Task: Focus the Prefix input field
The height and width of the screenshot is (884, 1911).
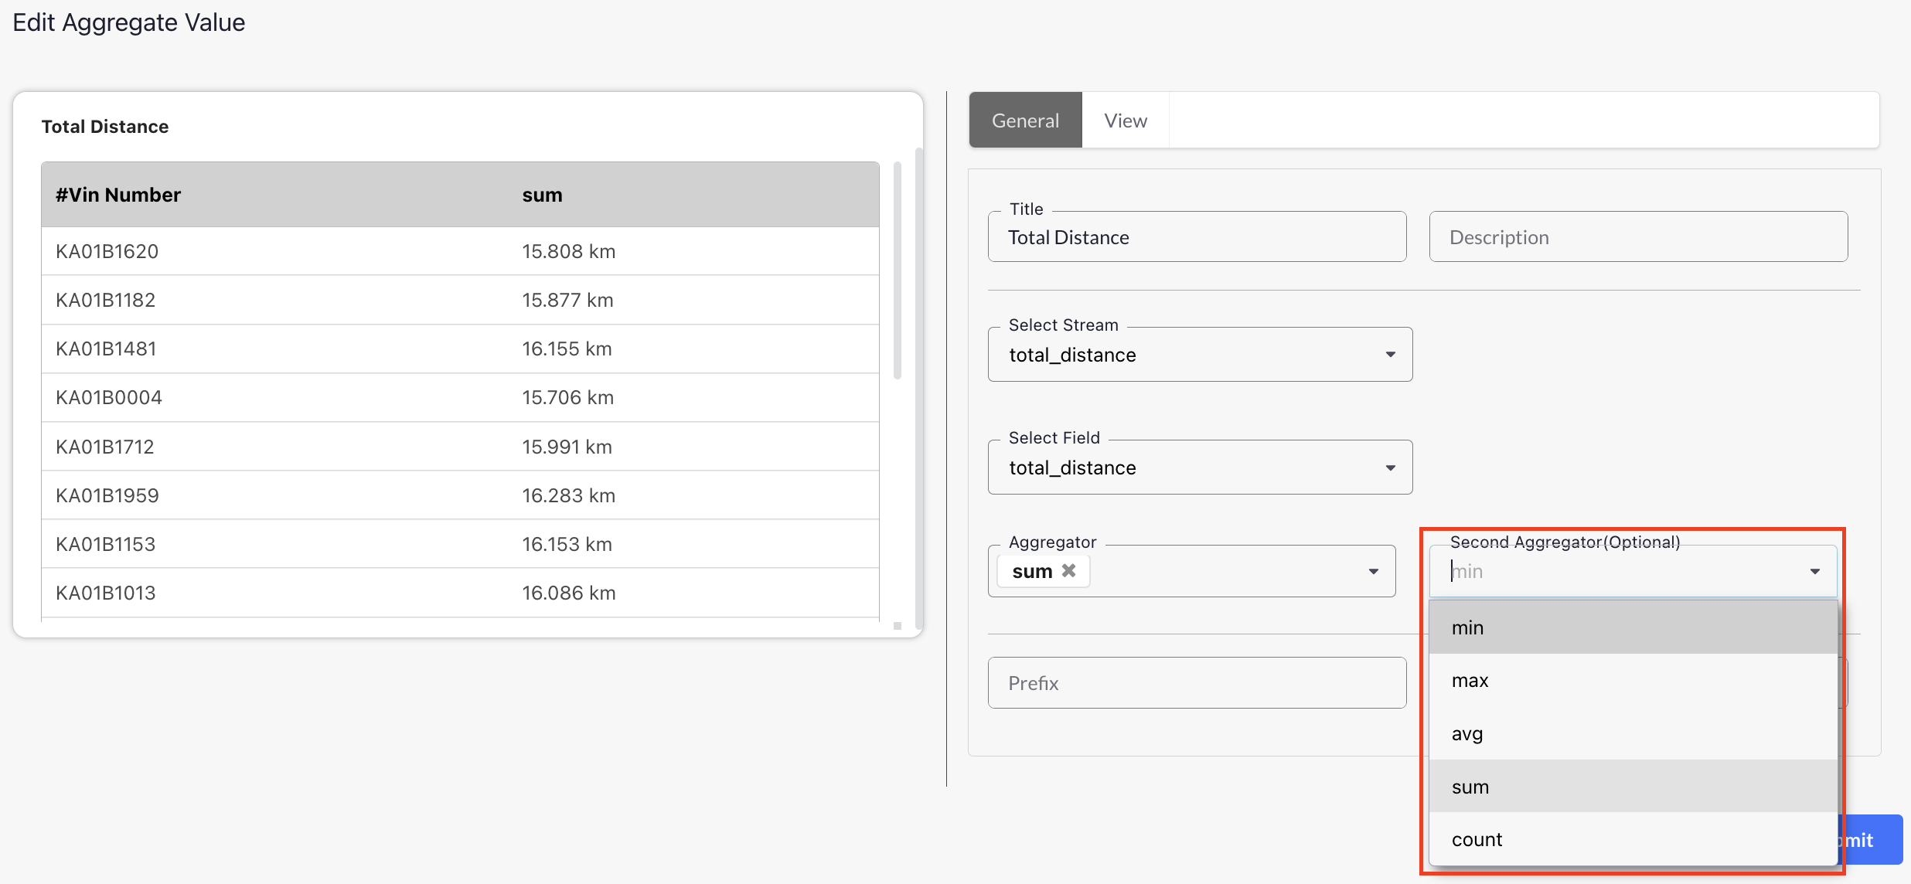Action: tap(1196, 683)
